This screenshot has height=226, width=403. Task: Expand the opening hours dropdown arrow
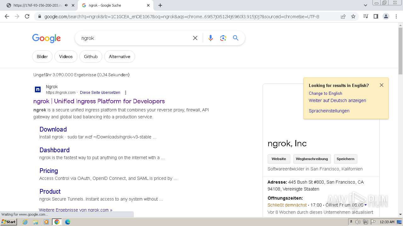pos(366,205)
